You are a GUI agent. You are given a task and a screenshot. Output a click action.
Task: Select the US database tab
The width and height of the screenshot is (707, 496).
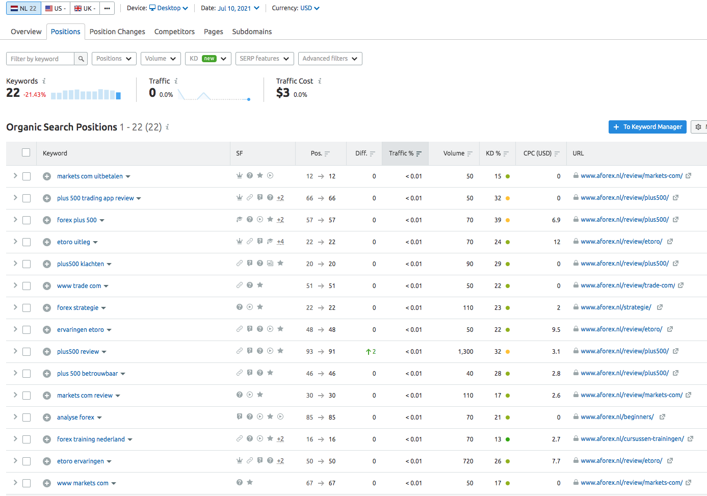click(56, 8)
